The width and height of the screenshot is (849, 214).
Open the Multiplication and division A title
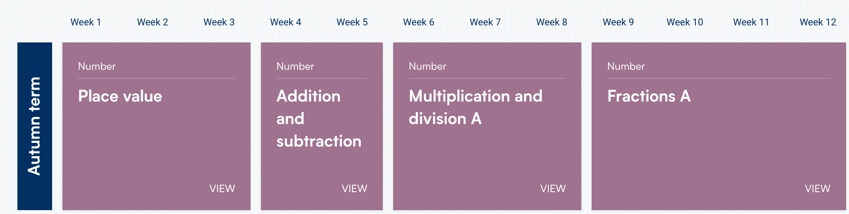click(x=475, y=107)
